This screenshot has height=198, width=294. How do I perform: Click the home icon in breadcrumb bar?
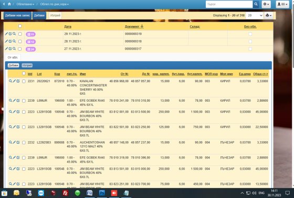tap(9, 4)
